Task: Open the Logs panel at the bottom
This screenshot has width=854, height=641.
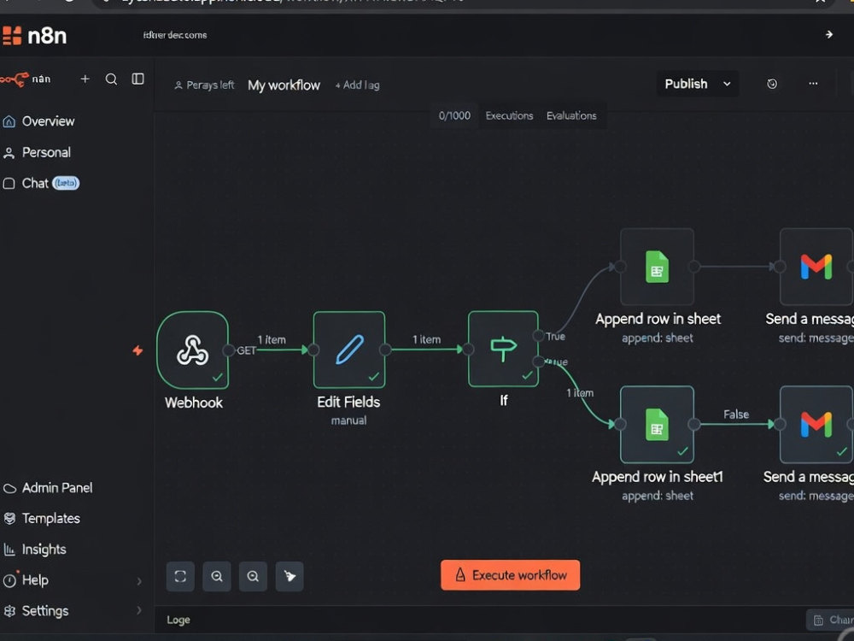Action: coord(178,620)
